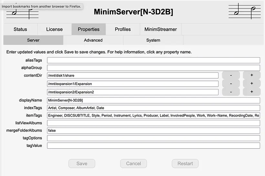Click the Save button
This screenshot has width=265, height=176.
82,163
